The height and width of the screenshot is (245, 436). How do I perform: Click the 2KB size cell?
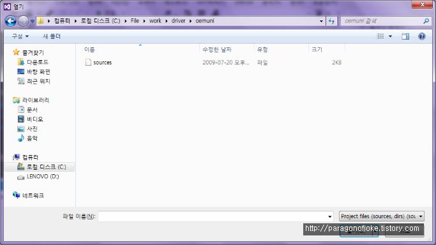click(x=336, y=63)
